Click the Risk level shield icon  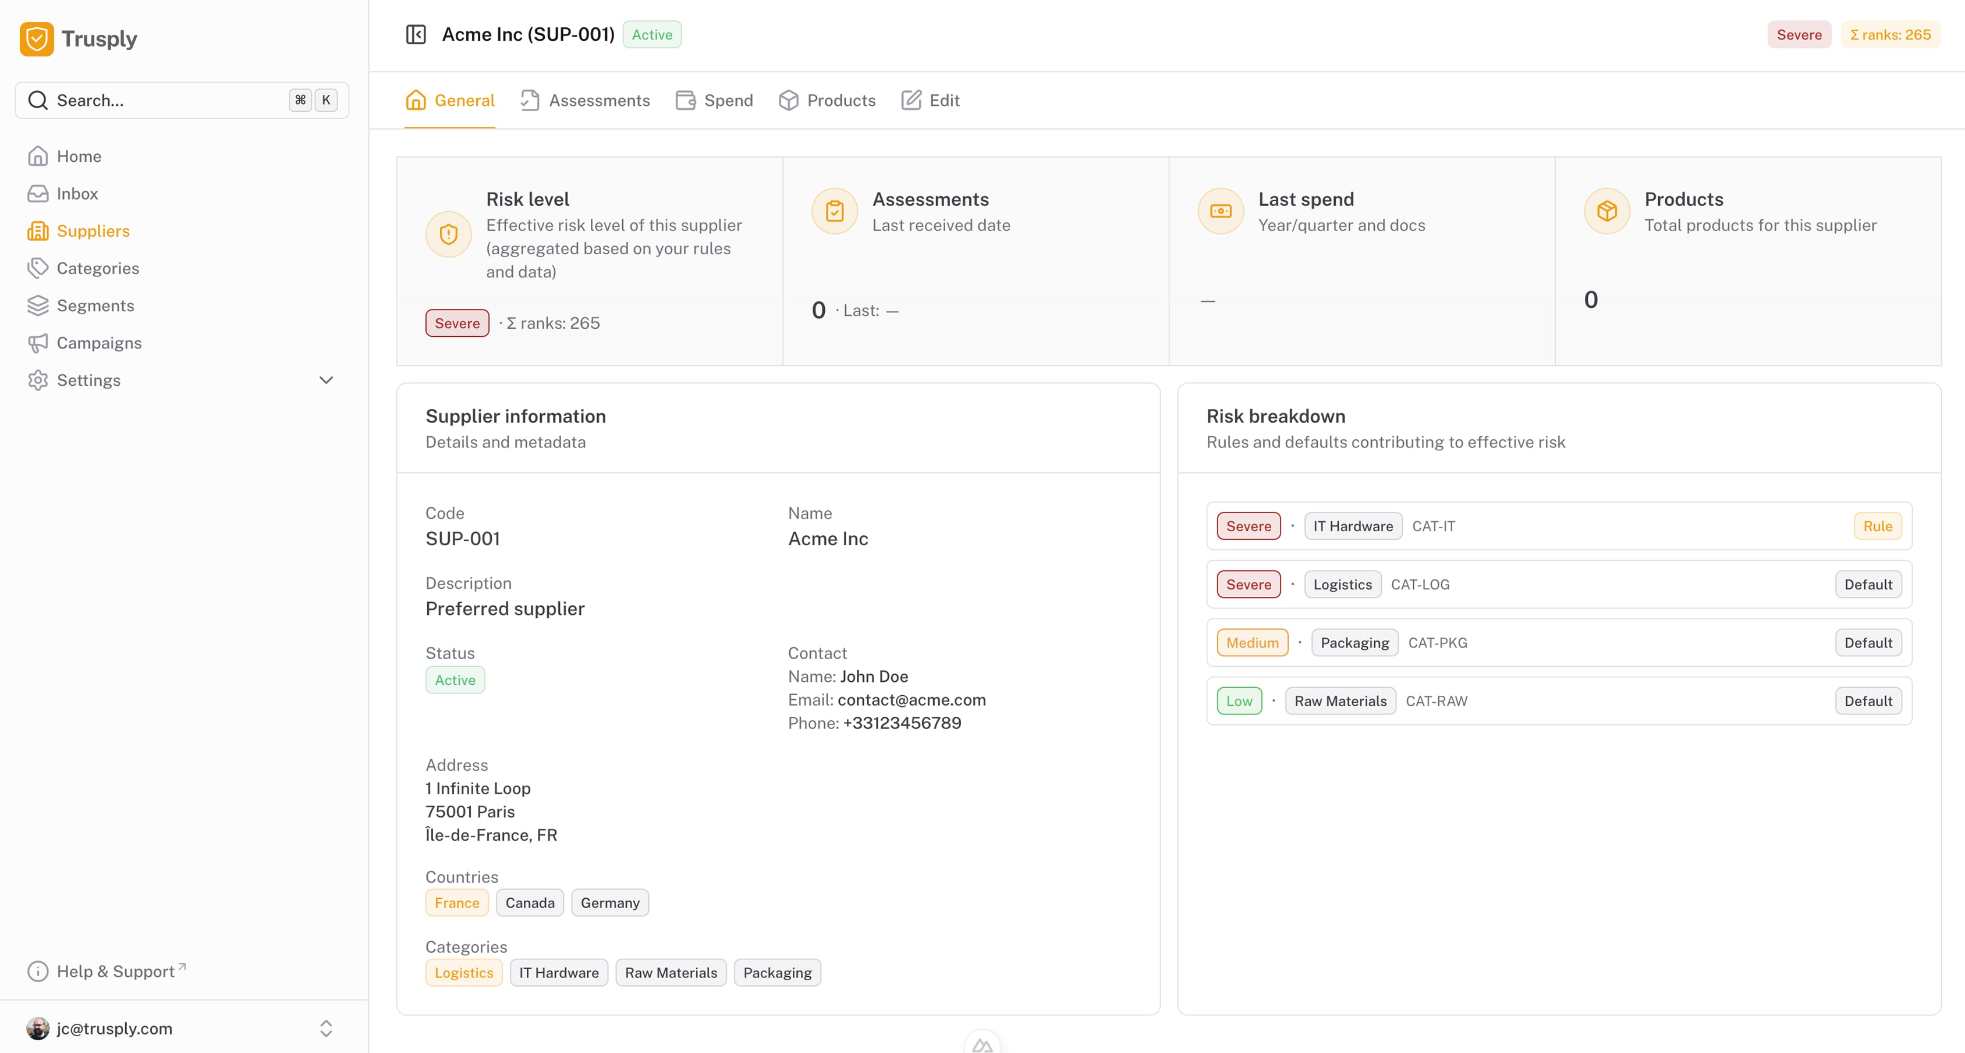449,234
